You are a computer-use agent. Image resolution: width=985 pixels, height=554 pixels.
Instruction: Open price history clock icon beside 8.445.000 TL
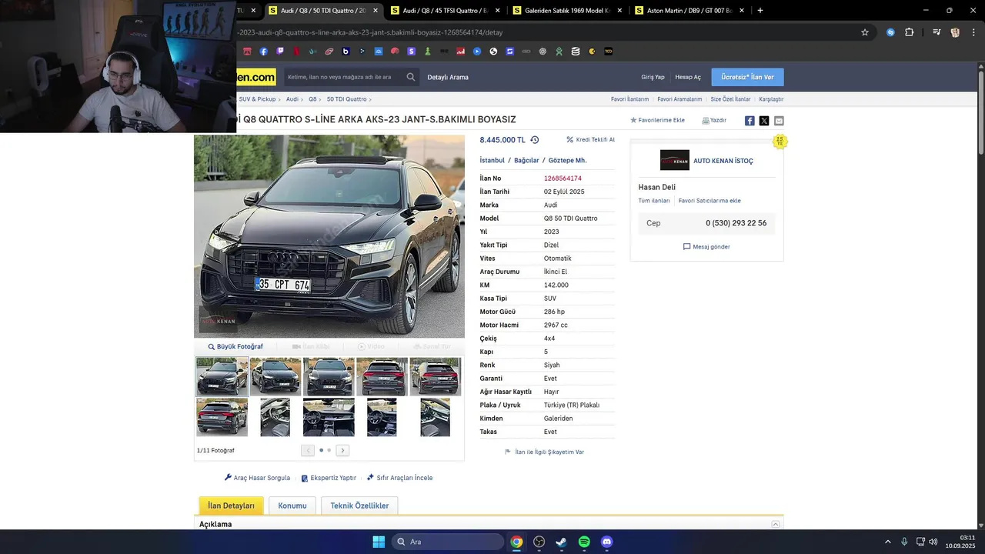(x=535, y=140)
